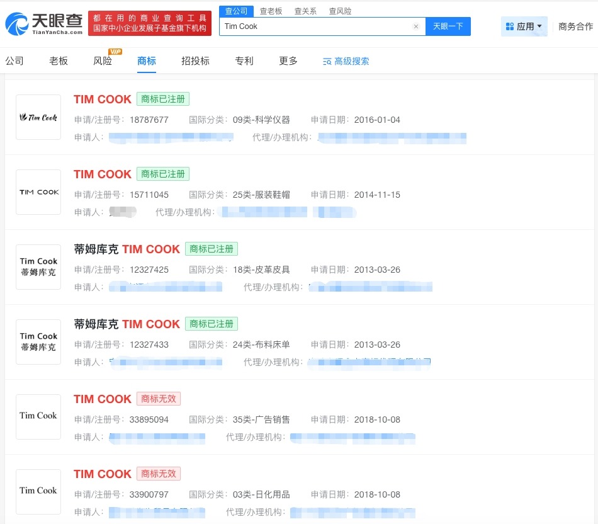Click 商标已注册 tag on the 12327425 entry
This screenshot has height=524, width=598.
tap(212, 249)
